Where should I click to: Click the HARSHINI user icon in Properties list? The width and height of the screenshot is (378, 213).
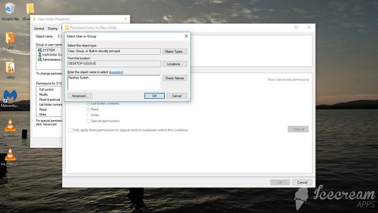pos(40,55)
